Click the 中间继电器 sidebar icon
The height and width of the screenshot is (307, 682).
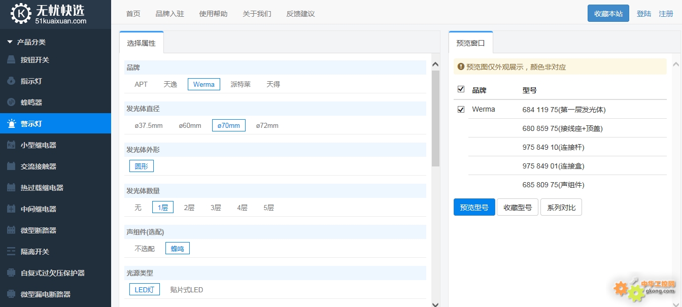pyautogui.click(x=11, y=209)
